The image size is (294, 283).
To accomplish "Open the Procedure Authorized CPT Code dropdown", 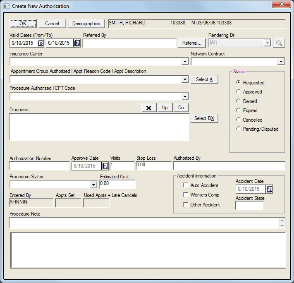I will [x=185, y=97].
